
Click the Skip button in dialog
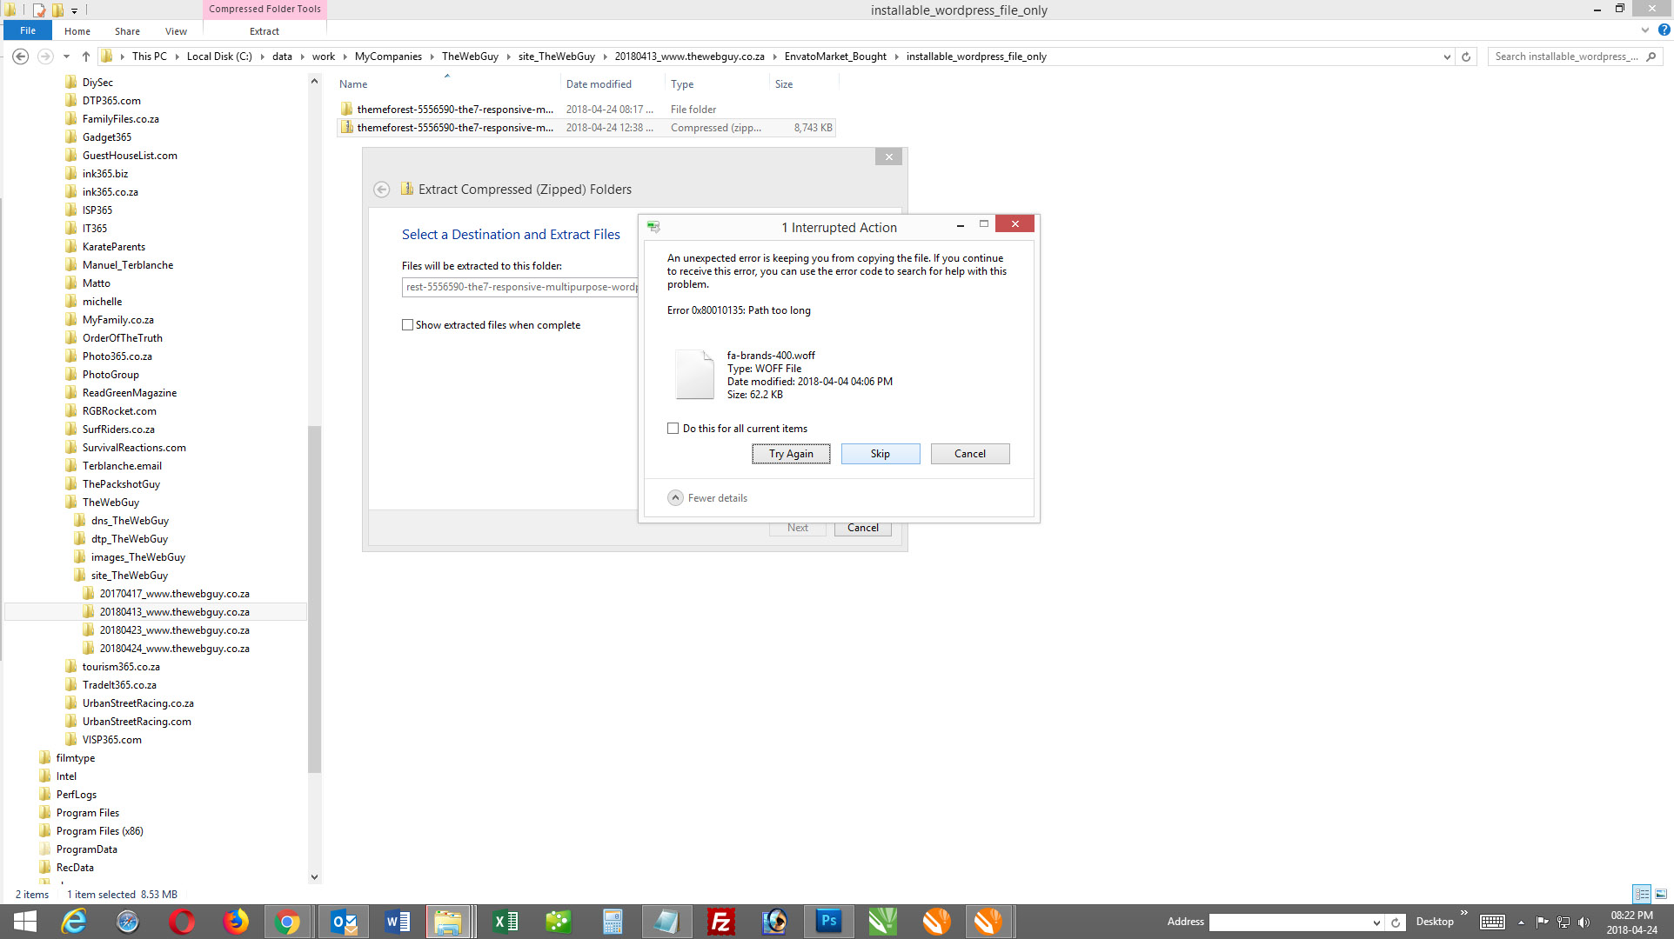click(x=880, y=453)
